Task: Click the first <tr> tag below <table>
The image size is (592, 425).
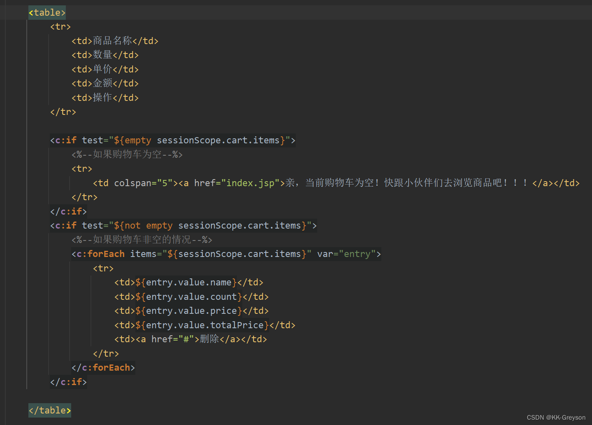Action: tap(60, 27)
